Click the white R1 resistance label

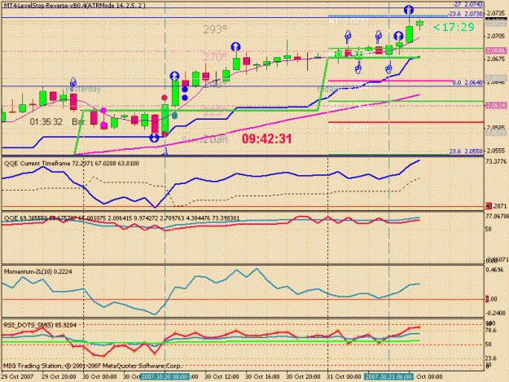click(349, 21)
